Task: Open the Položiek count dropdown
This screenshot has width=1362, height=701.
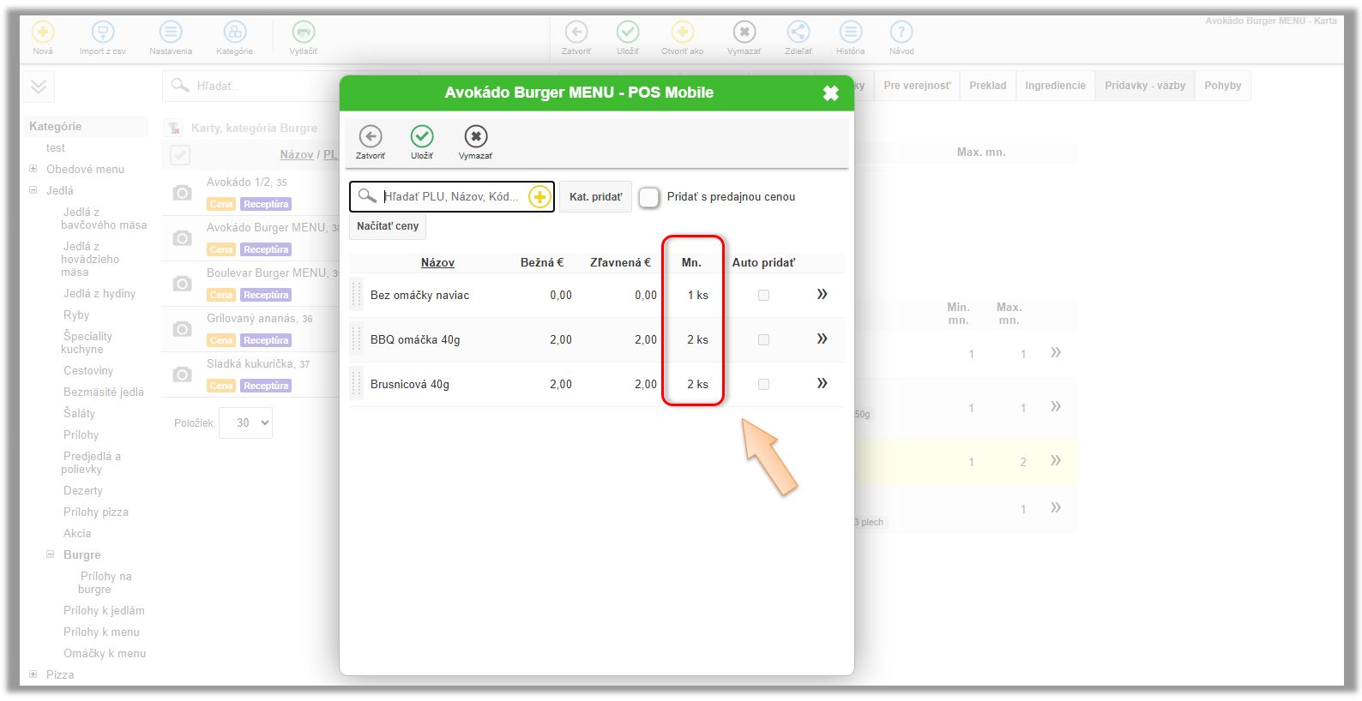Action: pos(245,423)
